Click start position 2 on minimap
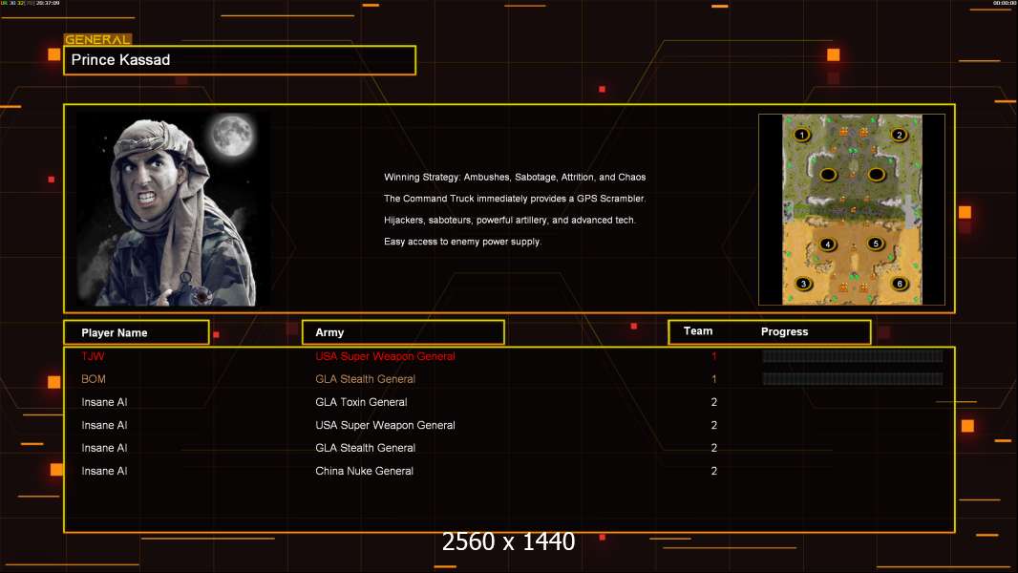This screenshot has height=573, width=1018. 899,135
